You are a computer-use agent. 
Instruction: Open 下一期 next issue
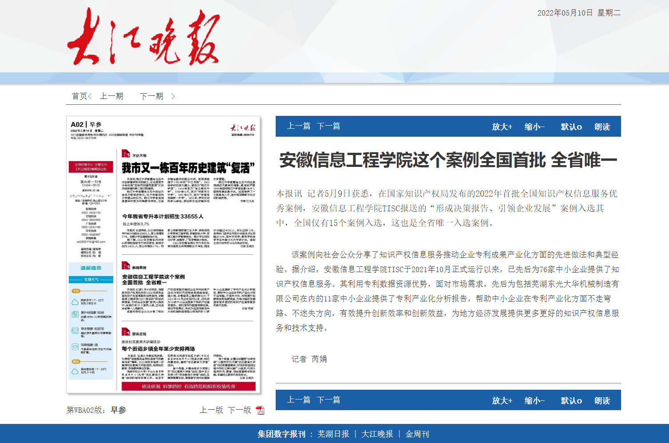(152, 96)
